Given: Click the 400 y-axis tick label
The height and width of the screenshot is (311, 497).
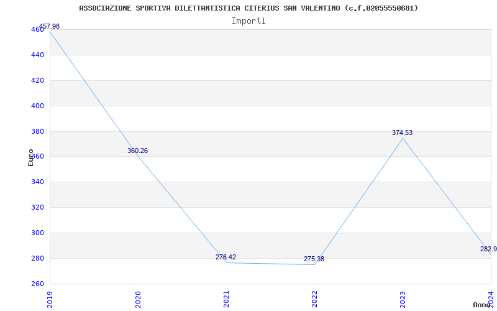Looking at the screenshot, I should [37, 106].
